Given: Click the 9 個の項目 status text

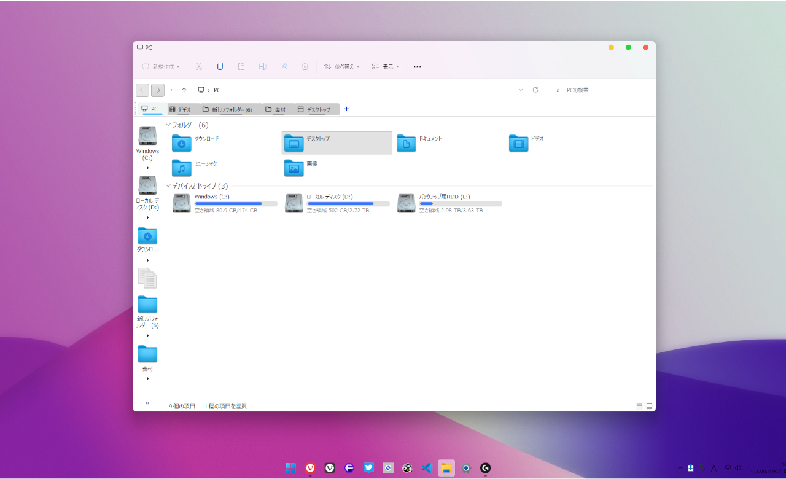Looking at the screenshot, I should [x=182, y=407].
